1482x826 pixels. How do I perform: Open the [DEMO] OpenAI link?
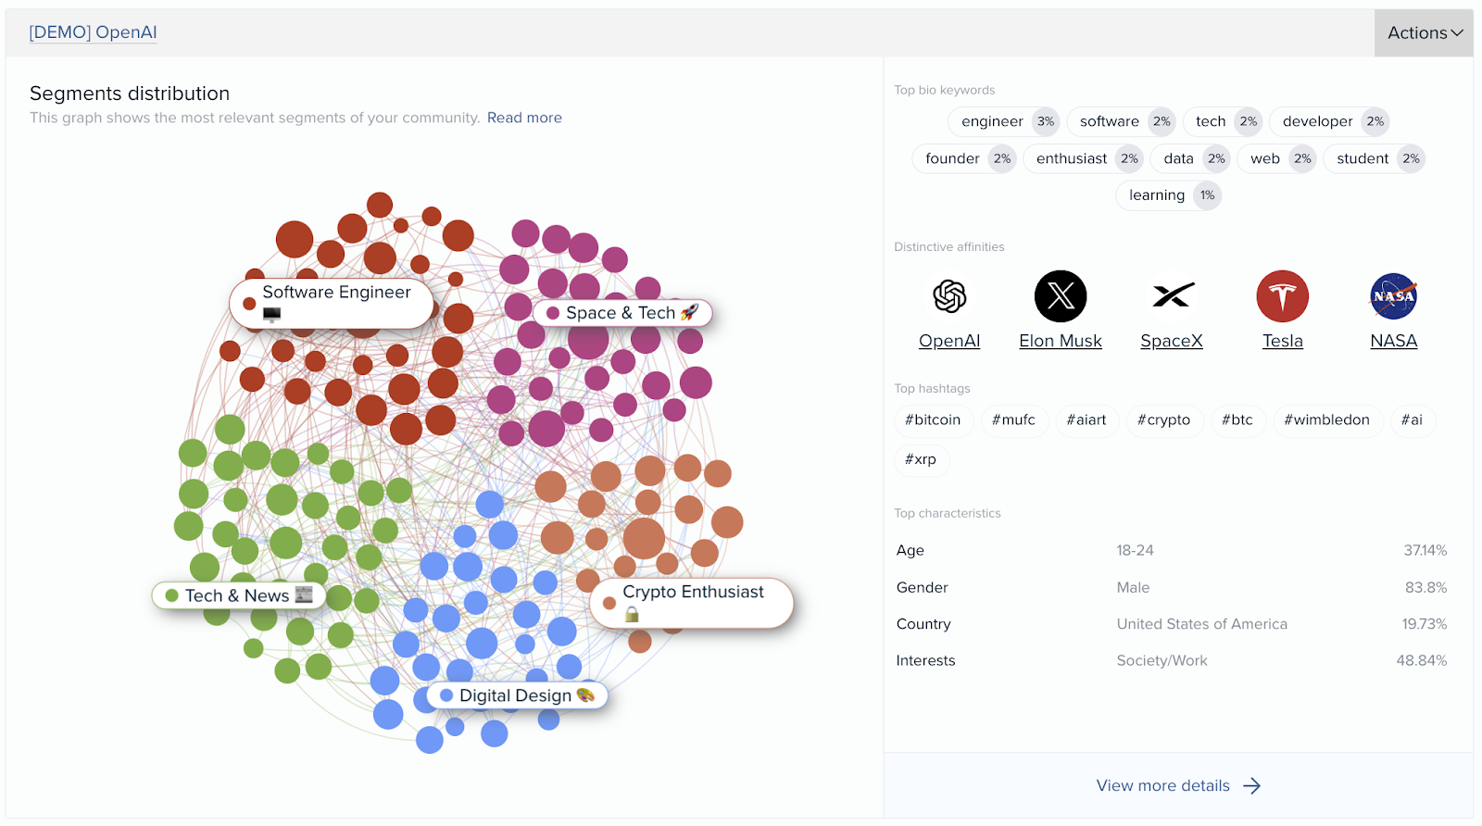point(93,32)
